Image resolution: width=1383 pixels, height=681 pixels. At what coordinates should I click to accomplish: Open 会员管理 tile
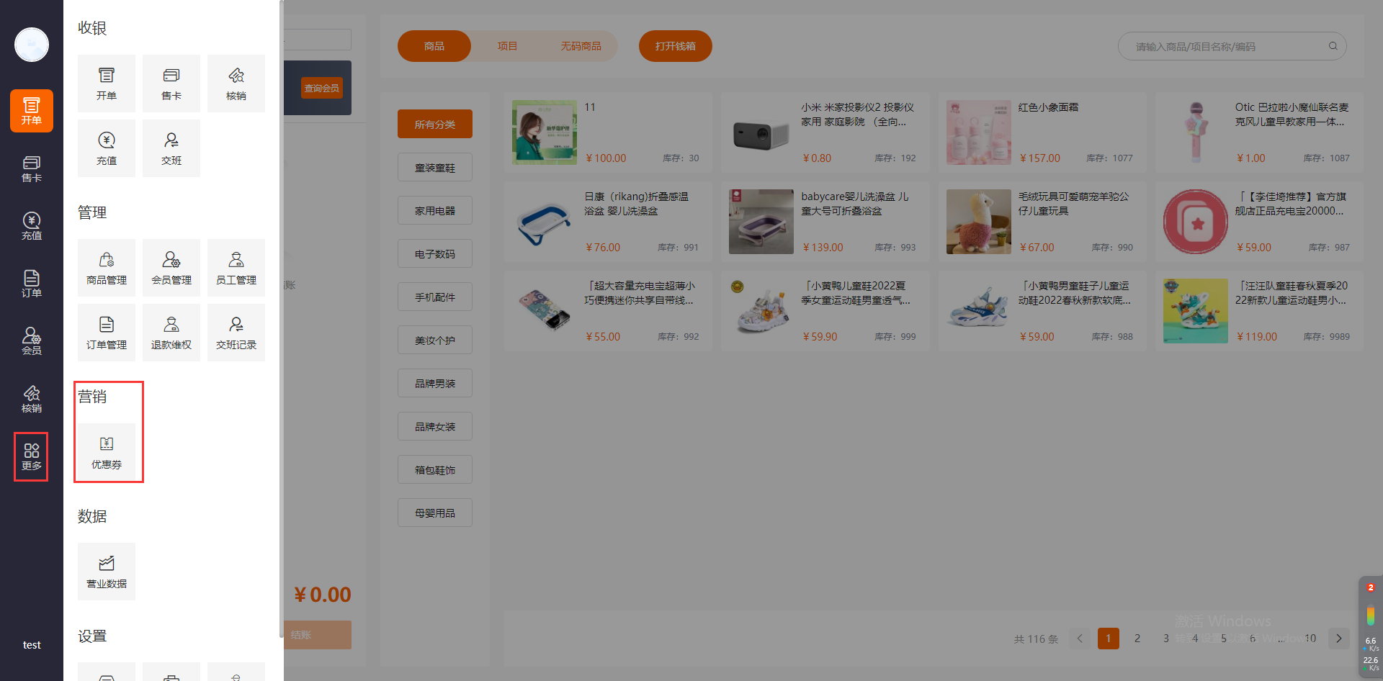(171, 268)
